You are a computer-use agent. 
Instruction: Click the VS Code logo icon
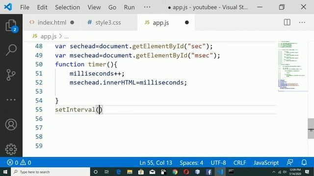[x=8, y=7]
